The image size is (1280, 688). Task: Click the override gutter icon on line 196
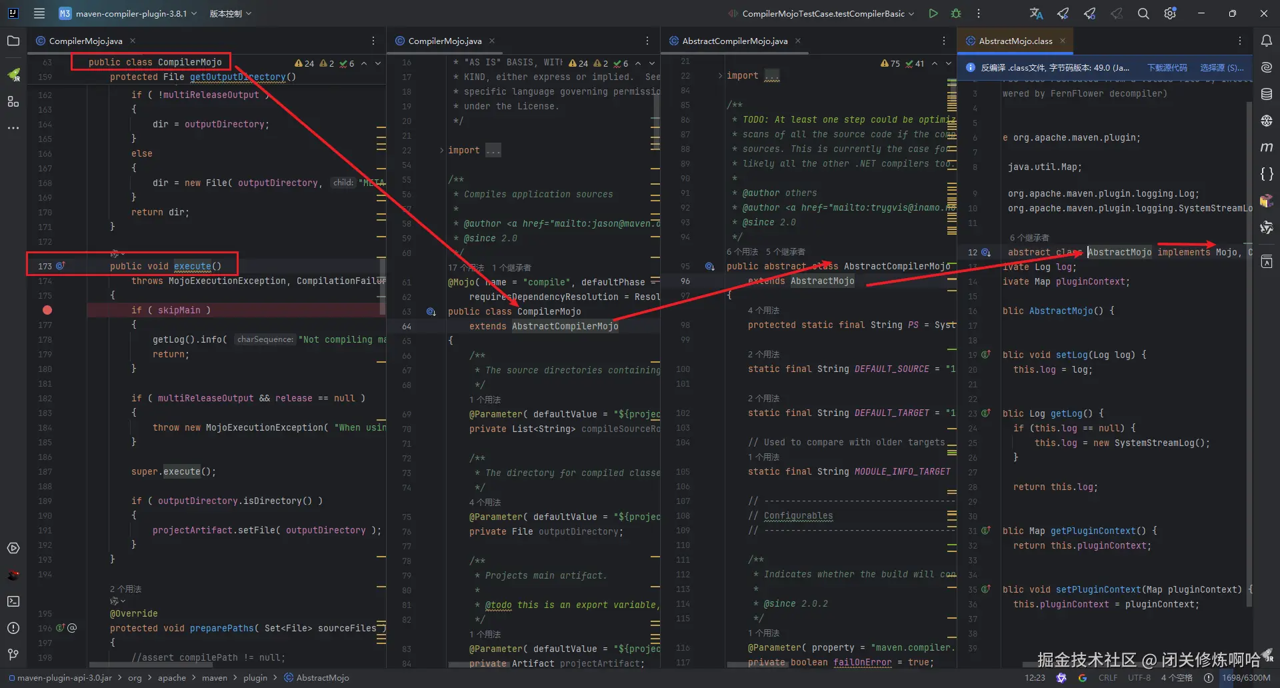(x=61, y=628)
